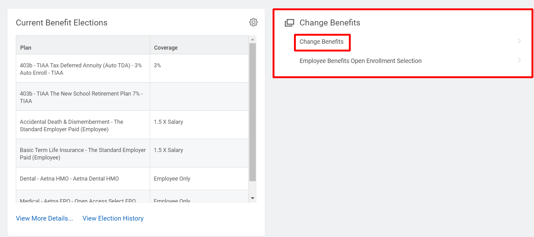Expand the chevron beside Change Benefits
Viewport: 534px width, 237px height.
click(x=519, y=41)
